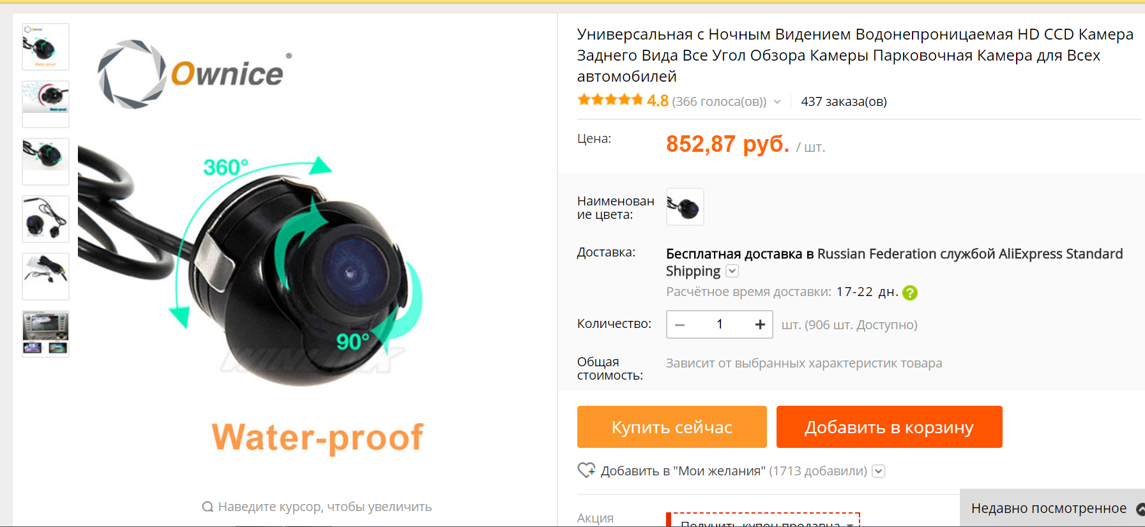
Task: Select the black camera color option swatch
Action: pos(685,207)
